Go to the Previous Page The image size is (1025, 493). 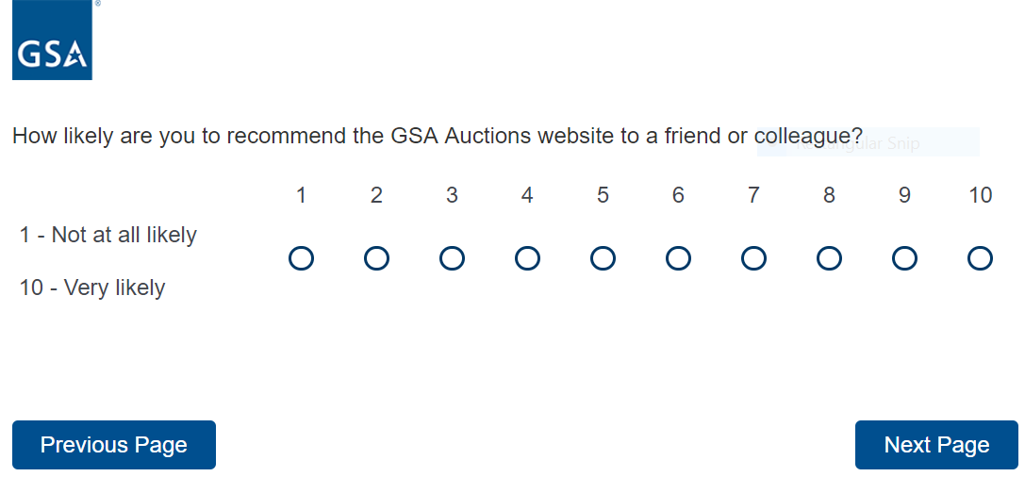click(x=114, y=445)
